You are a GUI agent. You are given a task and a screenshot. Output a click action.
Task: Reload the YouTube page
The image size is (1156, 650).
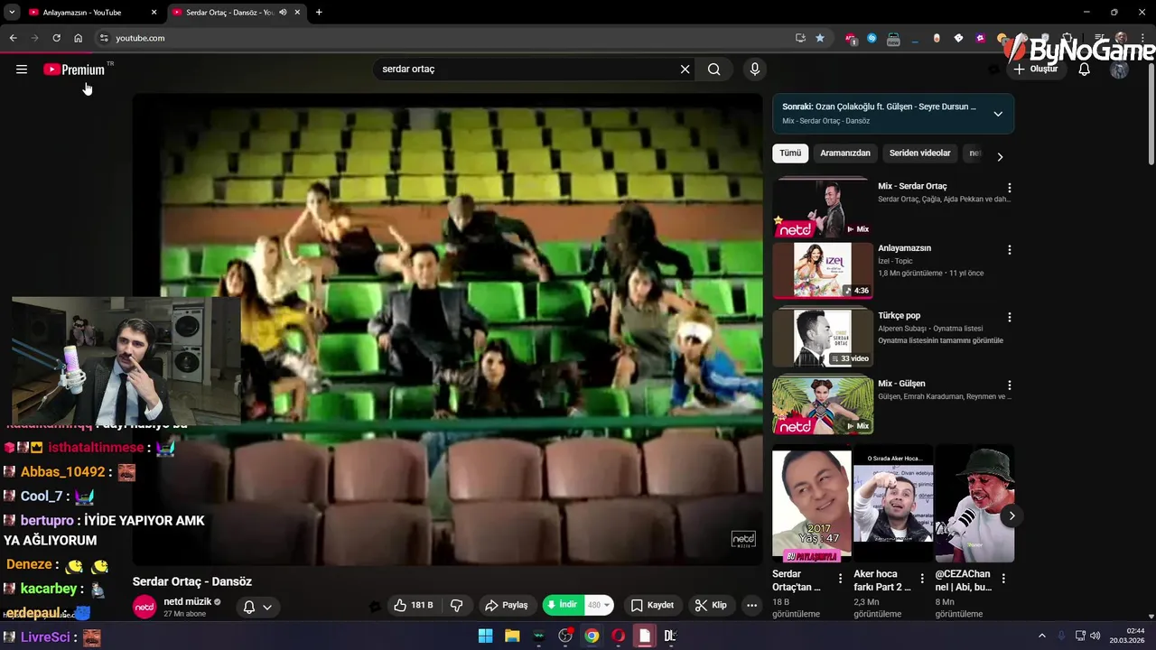pyautogui.click(x=56, y=38)
